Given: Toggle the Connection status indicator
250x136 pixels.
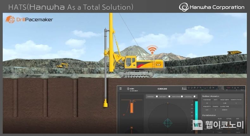Looking at the screenshot, I should click(x=157, y=97).
